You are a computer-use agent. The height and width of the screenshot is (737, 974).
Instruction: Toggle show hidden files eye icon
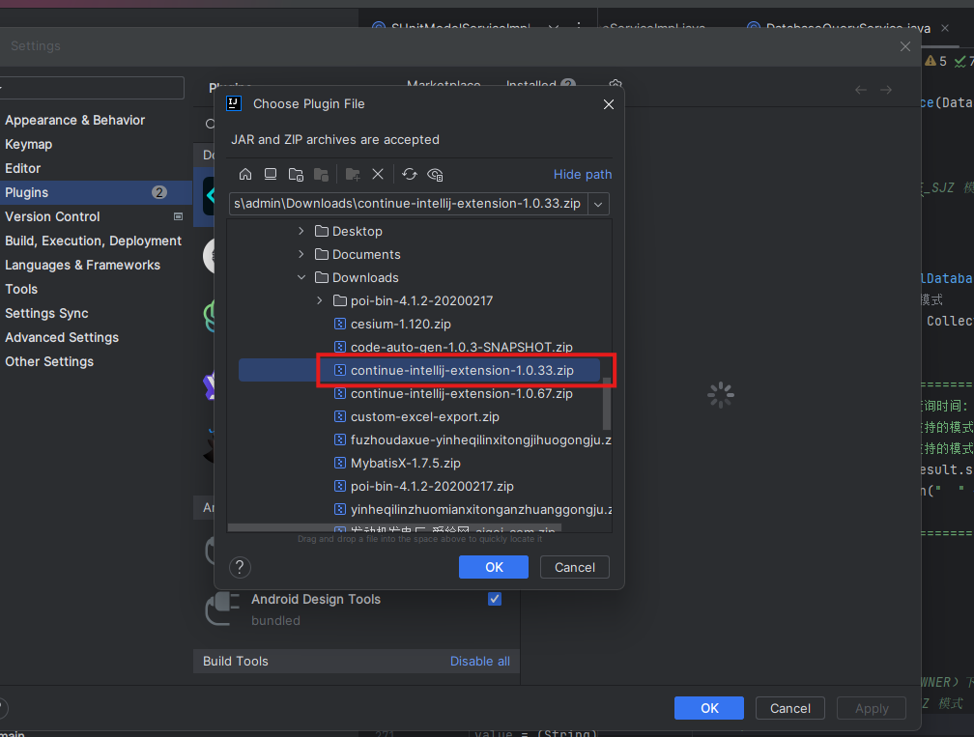435,175
